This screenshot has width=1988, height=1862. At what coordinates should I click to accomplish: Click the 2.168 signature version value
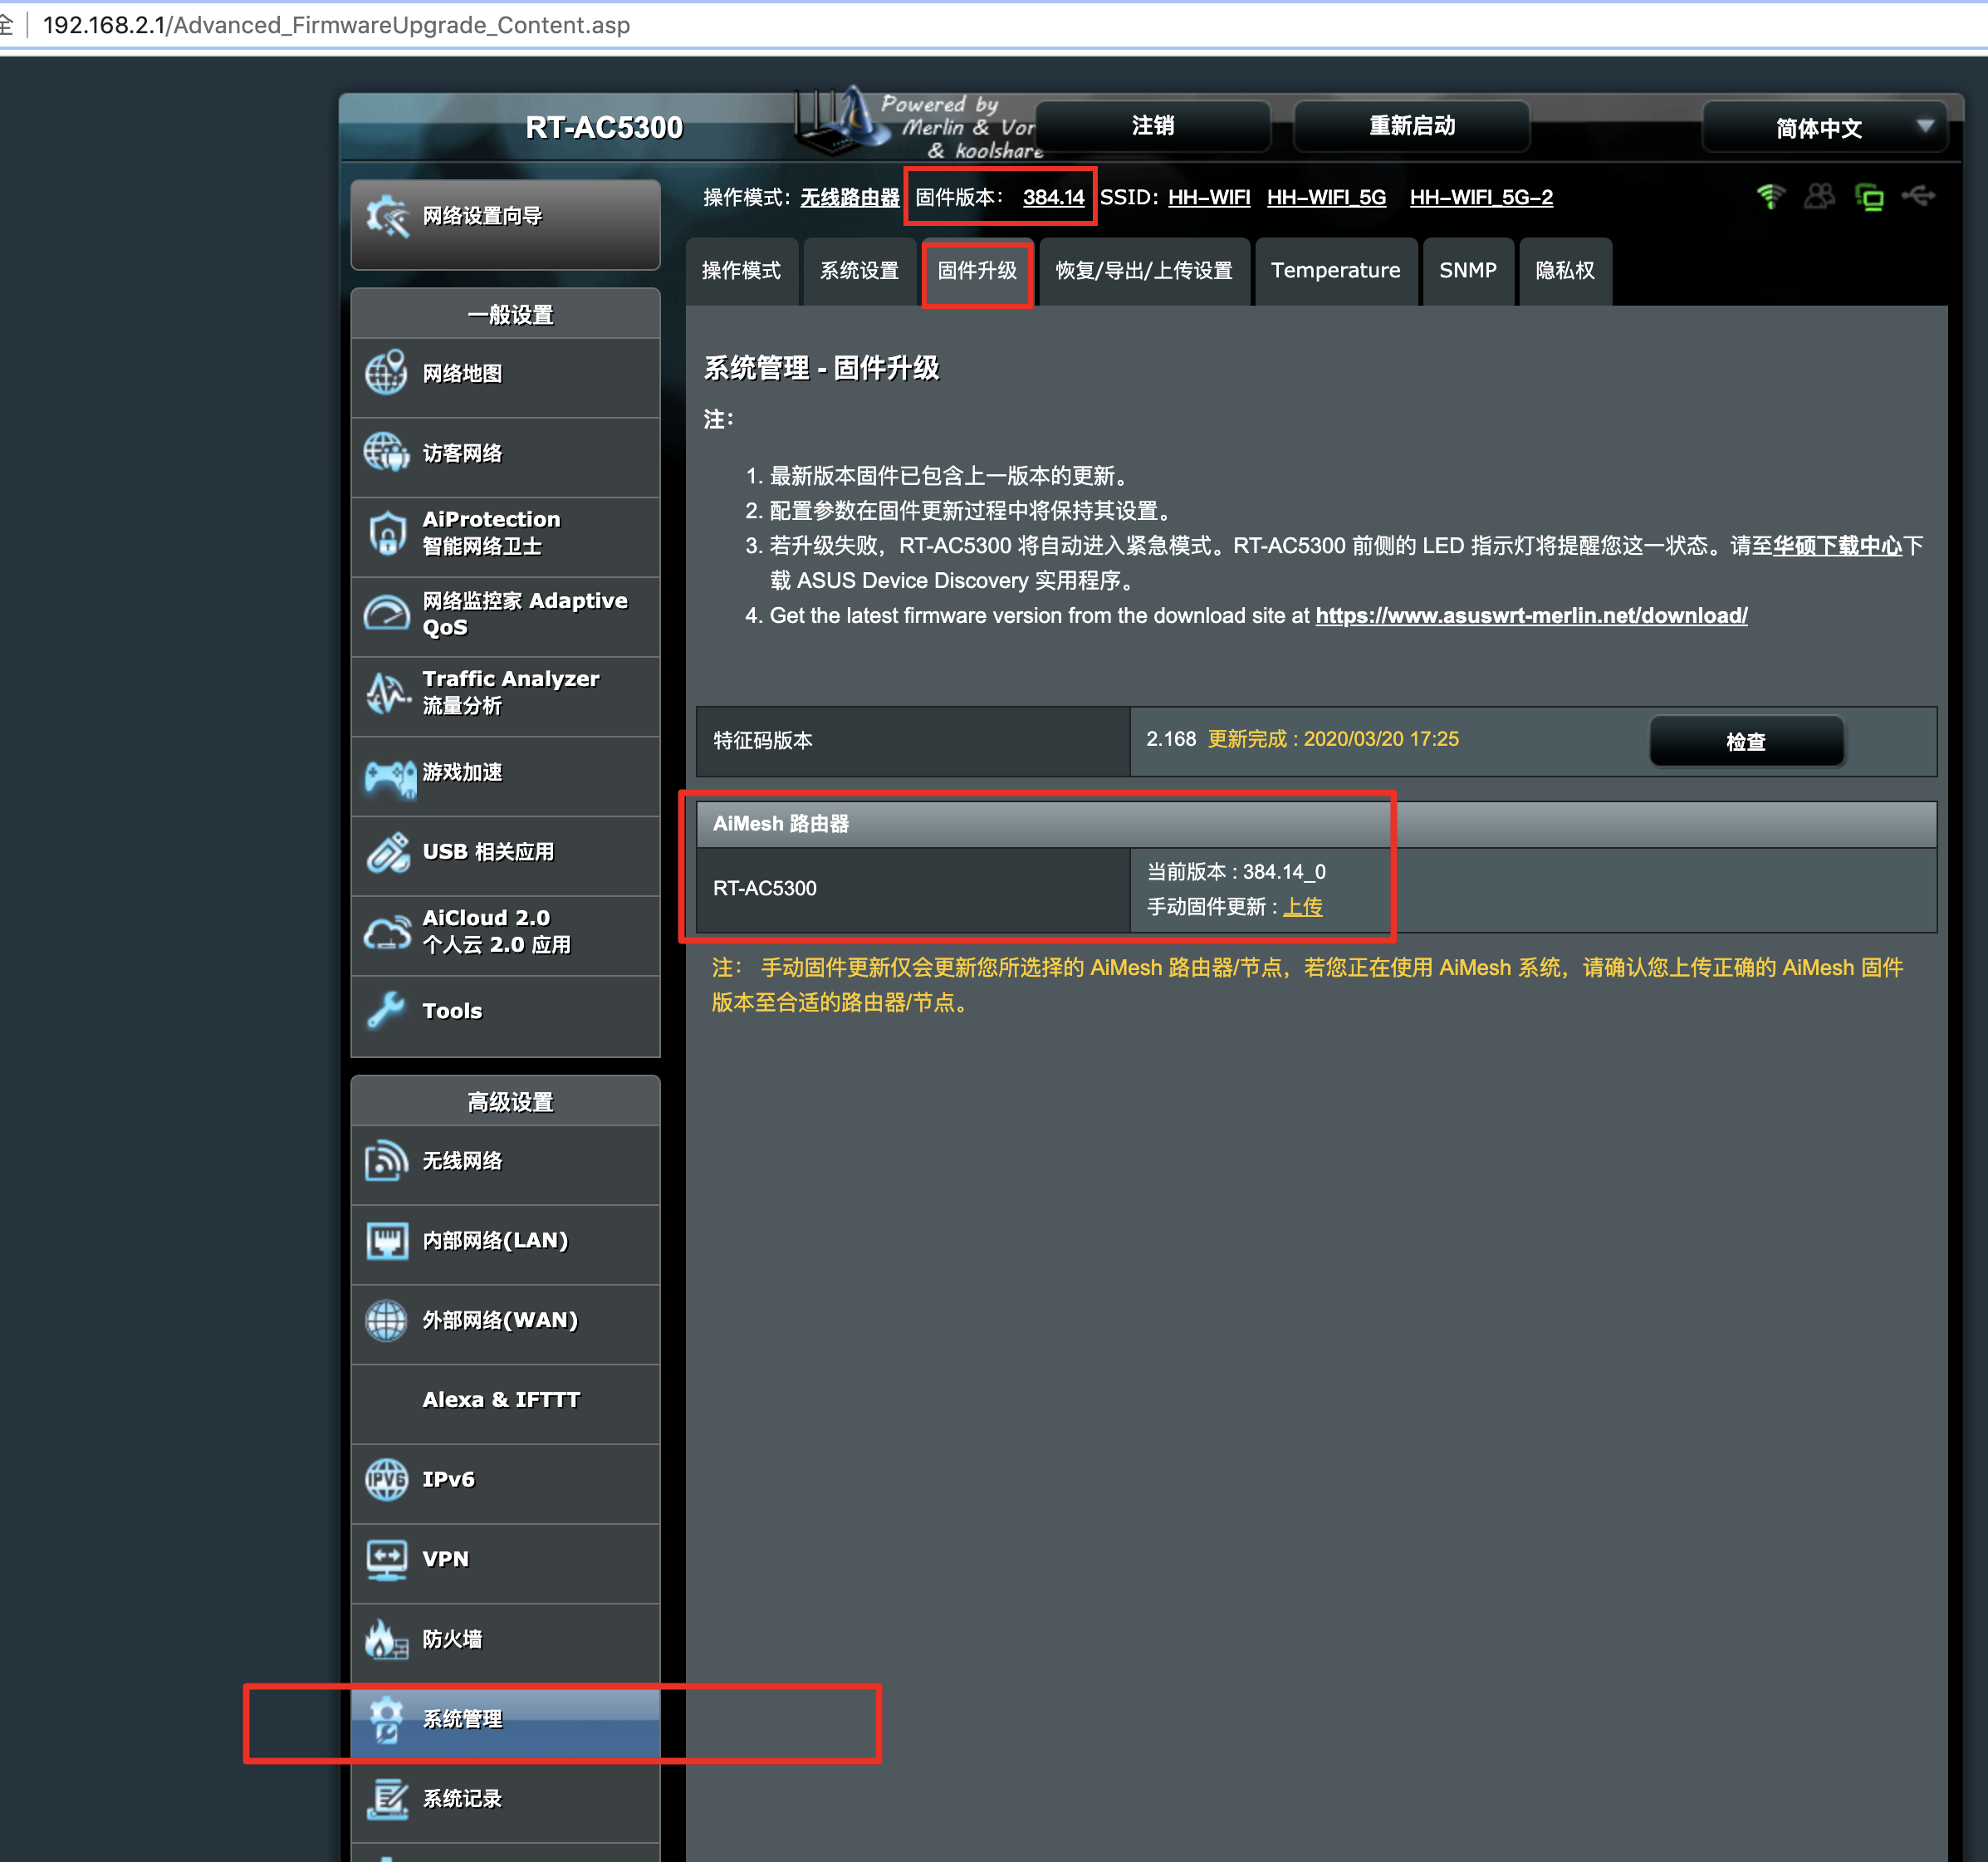tap(1171, 739)
